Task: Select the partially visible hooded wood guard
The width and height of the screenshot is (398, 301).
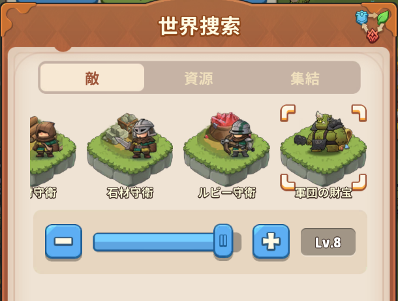Action: click(53, 150)
